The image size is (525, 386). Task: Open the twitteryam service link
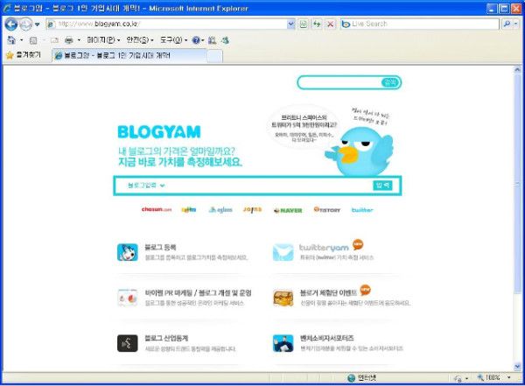pyautogui.click(x=324, y=248)
